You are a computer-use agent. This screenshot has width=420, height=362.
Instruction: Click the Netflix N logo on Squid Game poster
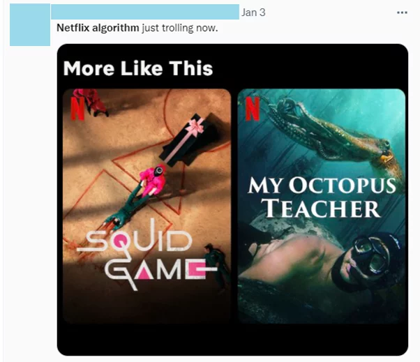77,108
